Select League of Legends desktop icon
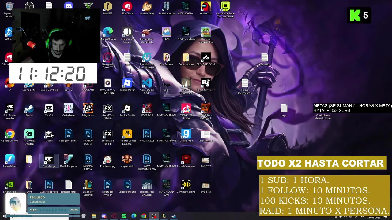Image resolution: width=392 pixels, height=220 pixels. tap(88, 188)
